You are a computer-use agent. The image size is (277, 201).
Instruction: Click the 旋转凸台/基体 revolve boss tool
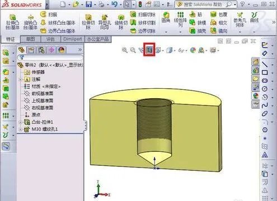[30, 22]
